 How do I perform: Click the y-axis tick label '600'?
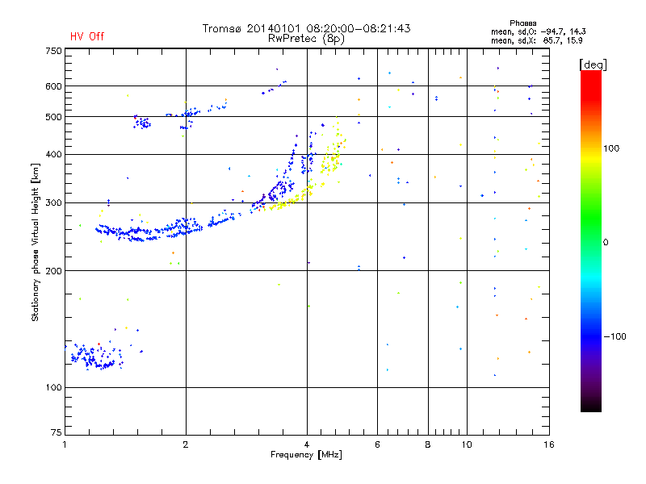53,86
